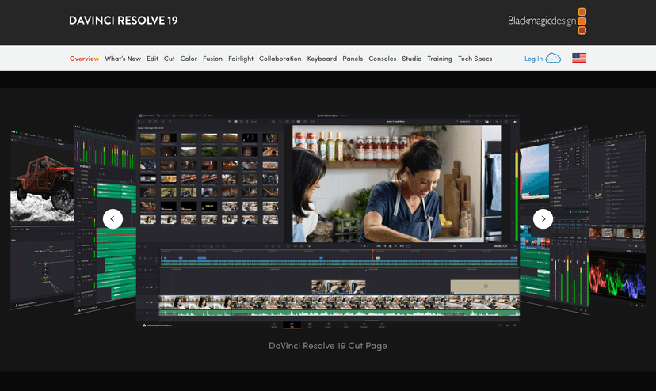
Task: Click the highlighted Cut page button at bottom
Action: (292, 325)
